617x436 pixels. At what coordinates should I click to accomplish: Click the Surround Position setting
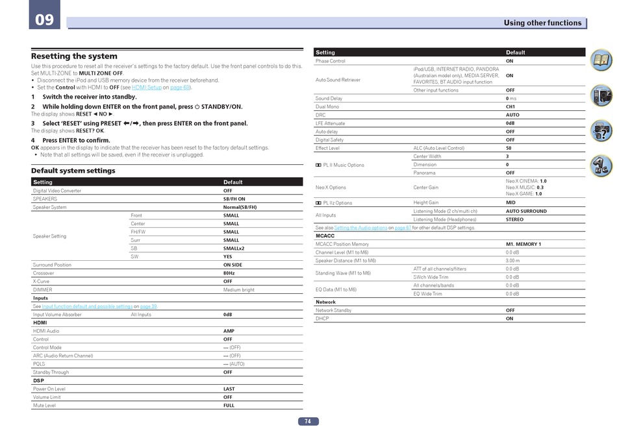click(x=52, y=265)
